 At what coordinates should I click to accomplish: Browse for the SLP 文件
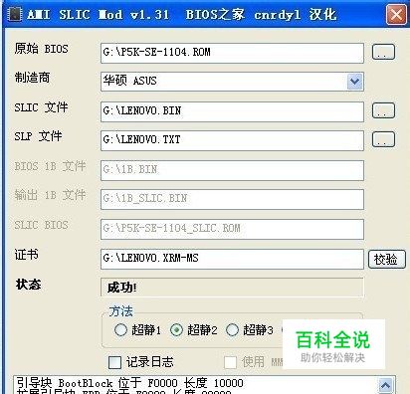point(383,139)
